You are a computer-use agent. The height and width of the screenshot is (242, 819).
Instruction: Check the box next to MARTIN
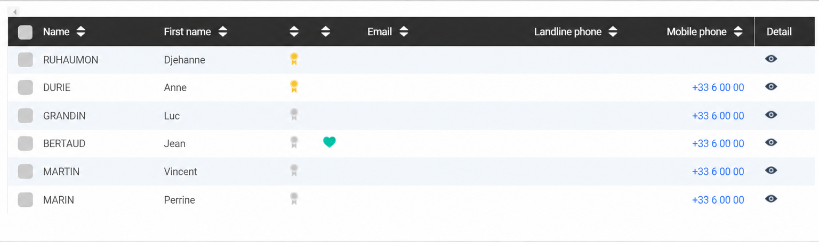25,172
